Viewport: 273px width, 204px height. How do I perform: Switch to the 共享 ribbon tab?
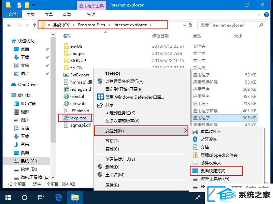(x=49, y=14)
